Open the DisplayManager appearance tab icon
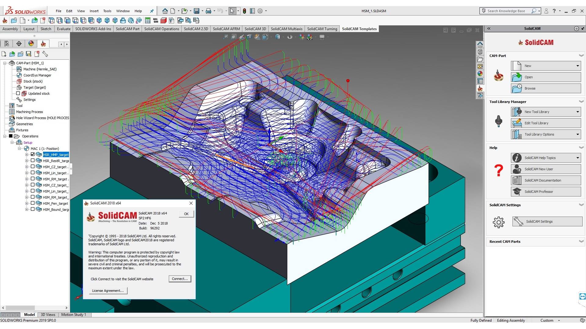This screenshot has height=329, width=586. [x=31, y=44]
